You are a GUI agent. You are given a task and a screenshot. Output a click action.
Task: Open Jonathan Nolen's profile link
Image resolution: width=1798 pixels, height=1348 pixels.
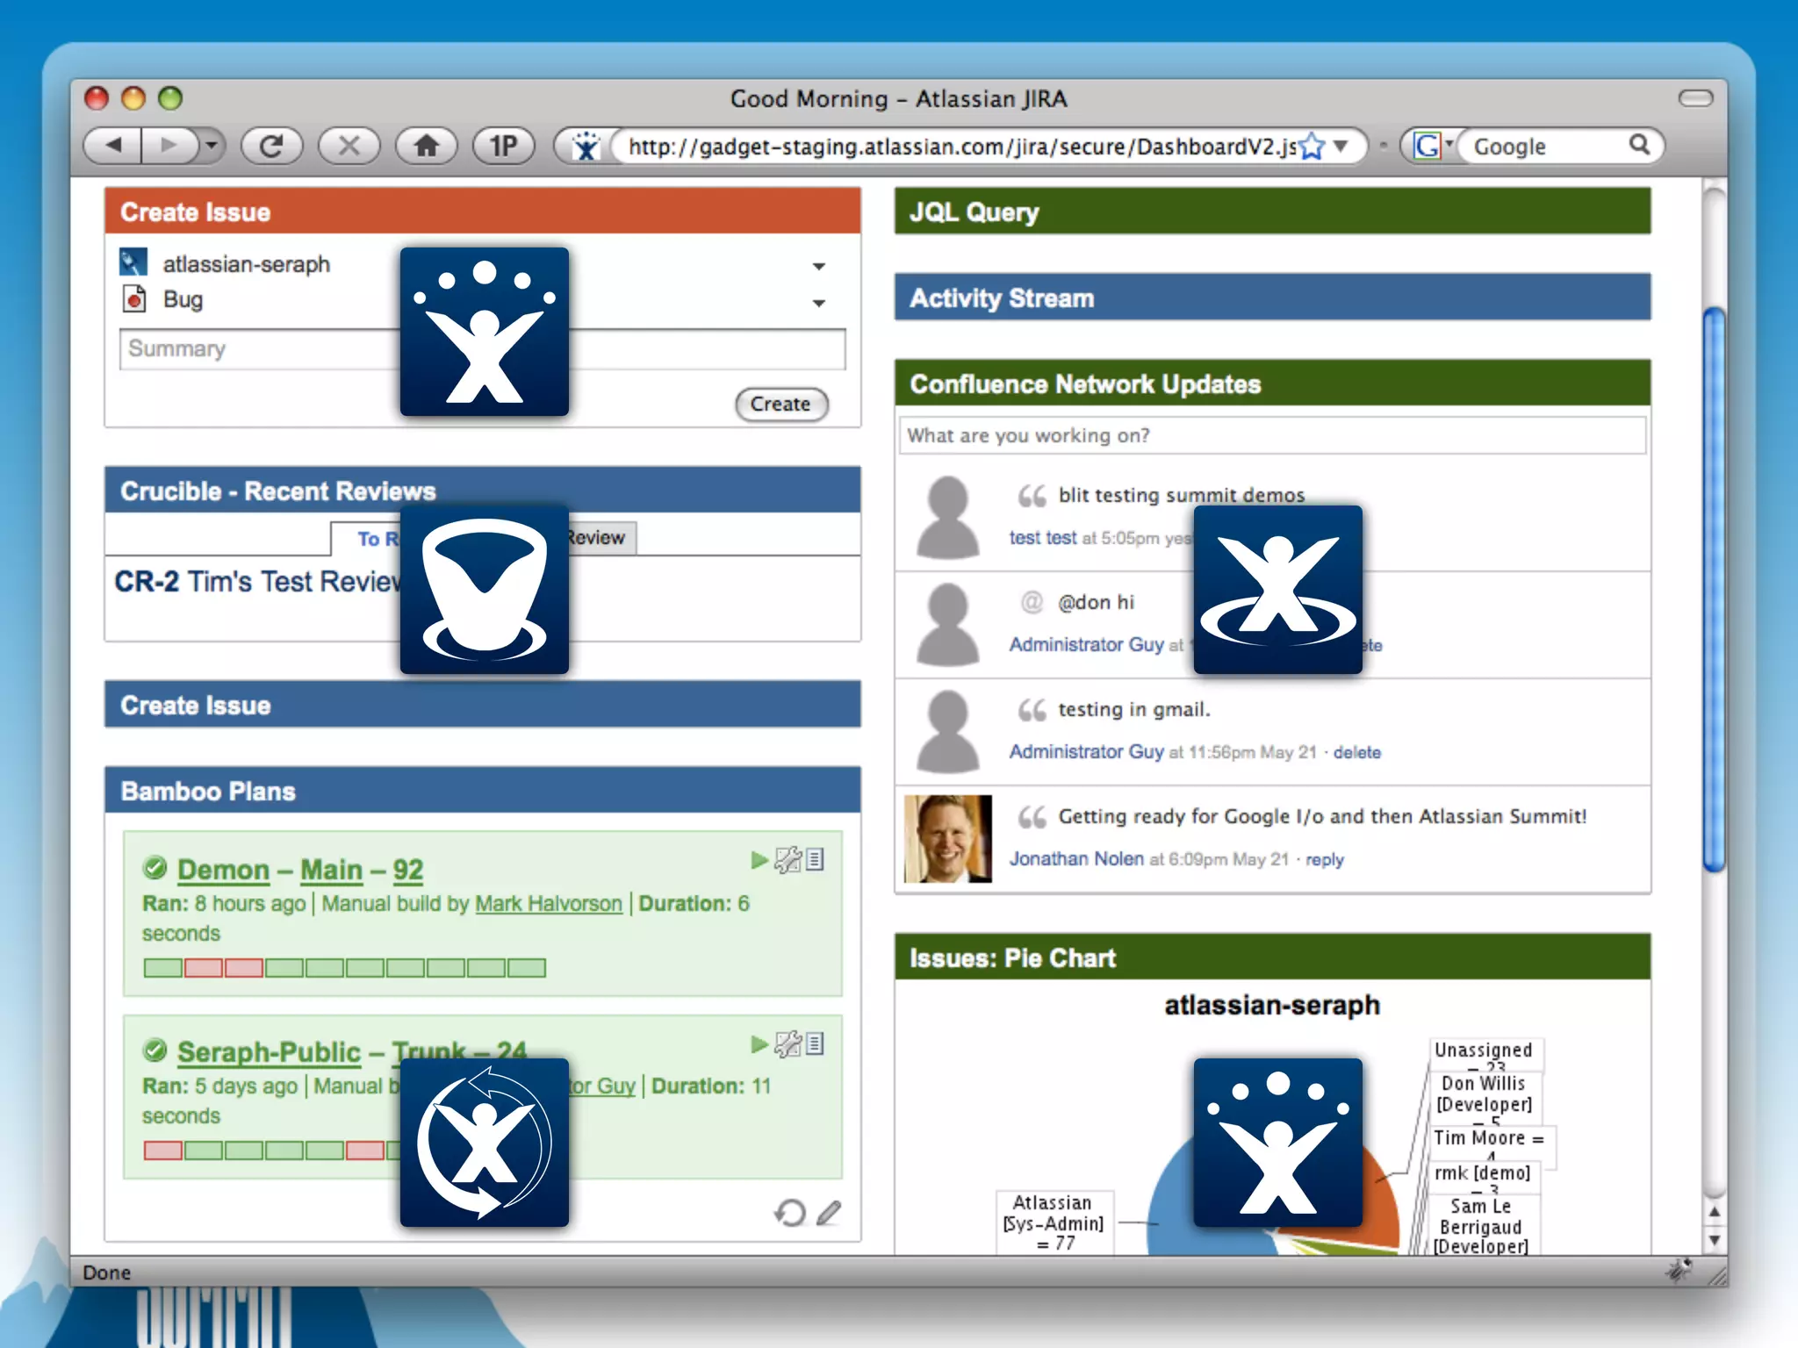click(1076, 859)
